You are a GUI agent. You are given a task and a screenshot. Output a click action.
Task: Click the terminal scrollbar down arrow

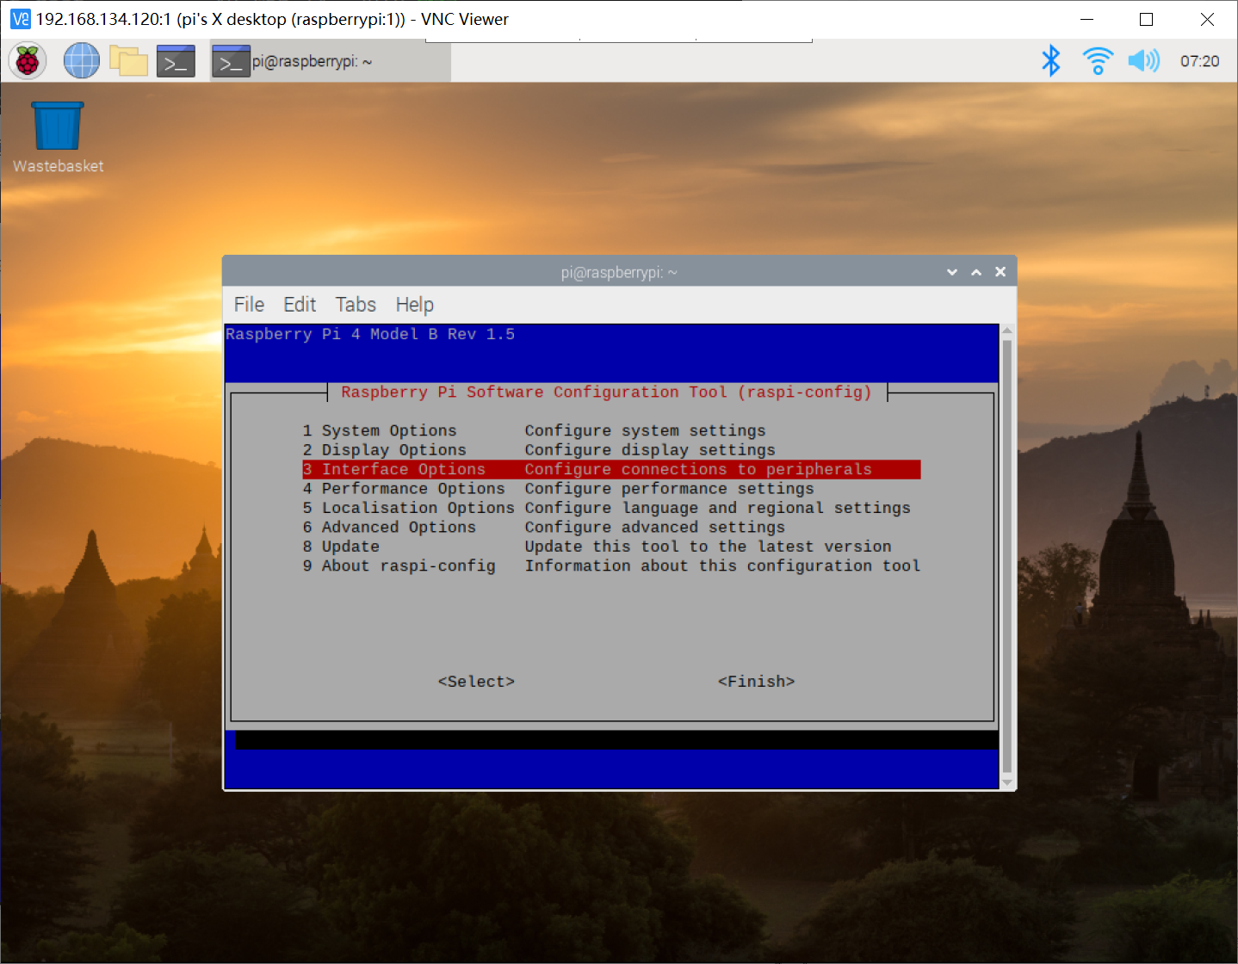click(x=1007, y=782)
